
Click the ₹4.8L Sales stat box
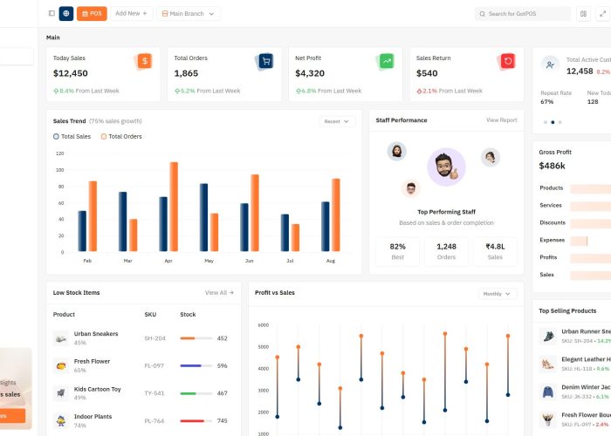[495, 251]
